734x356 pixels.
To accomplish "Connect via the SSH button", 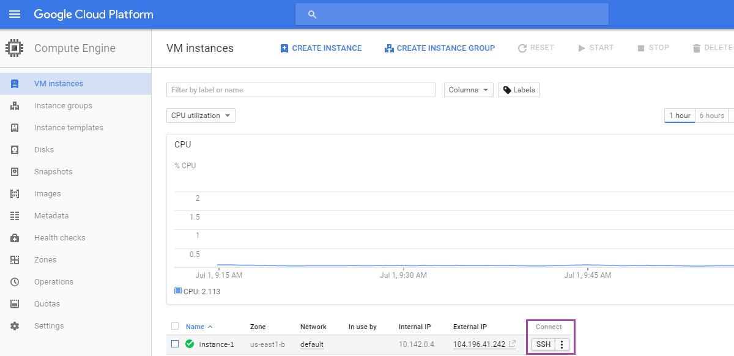I will [543, 344].
